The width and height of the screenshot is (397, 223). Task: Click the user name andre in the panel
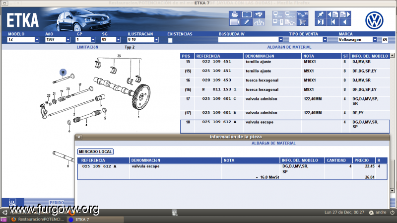[x=381, y=213]
